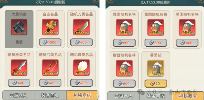The width and height of the screenshot is (204, 100).
Task: Tap the 随机刀类名品 curved blade icon
Action: [x=81, y=27]
